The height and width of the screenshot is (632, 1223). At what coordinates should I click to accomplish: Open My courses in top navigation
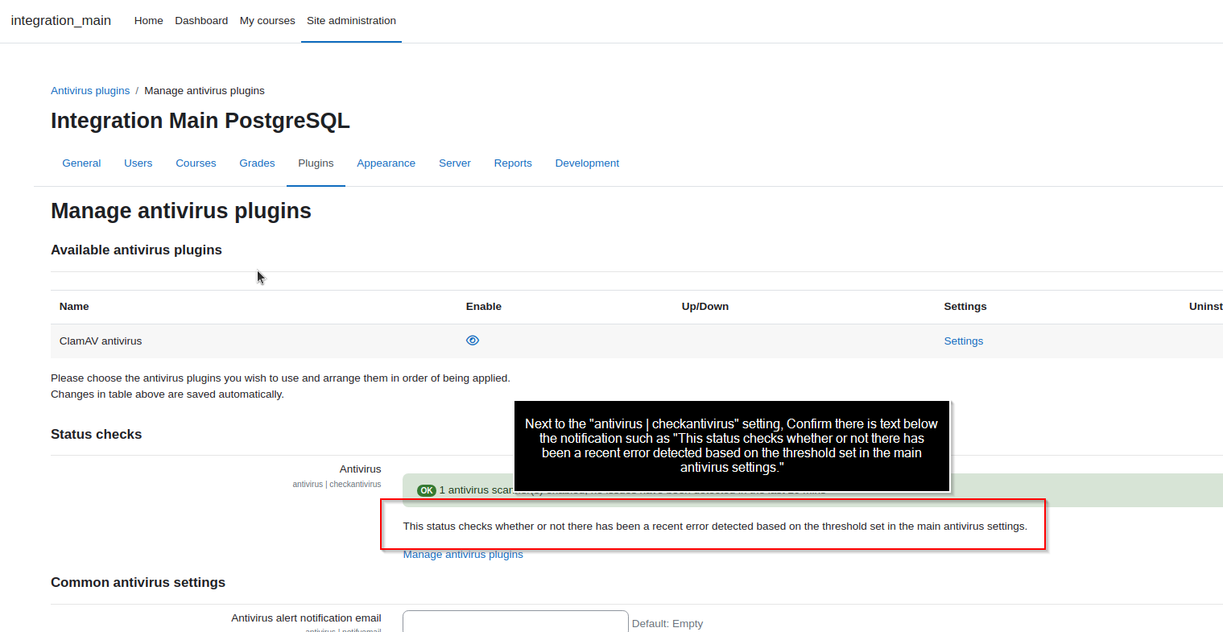coord(267,21)
